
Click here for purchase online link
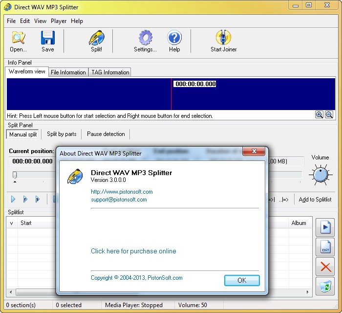pos(133,251)
